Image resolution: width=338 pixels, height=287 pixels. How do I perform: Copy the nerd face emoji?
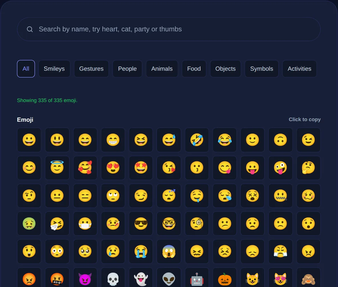pyautogui.click(x=169, y=223)
